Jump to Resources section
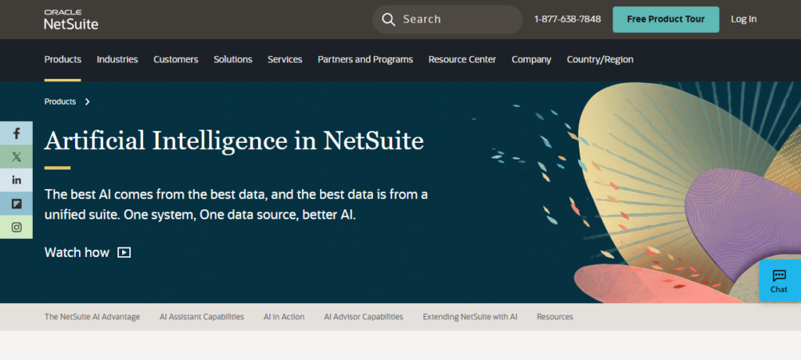Viewport: 801px width, 360px height. 555,316
